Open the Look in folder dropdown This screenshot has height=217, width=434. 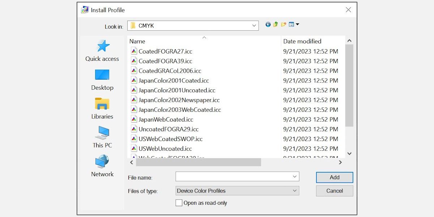coord(254,25)
